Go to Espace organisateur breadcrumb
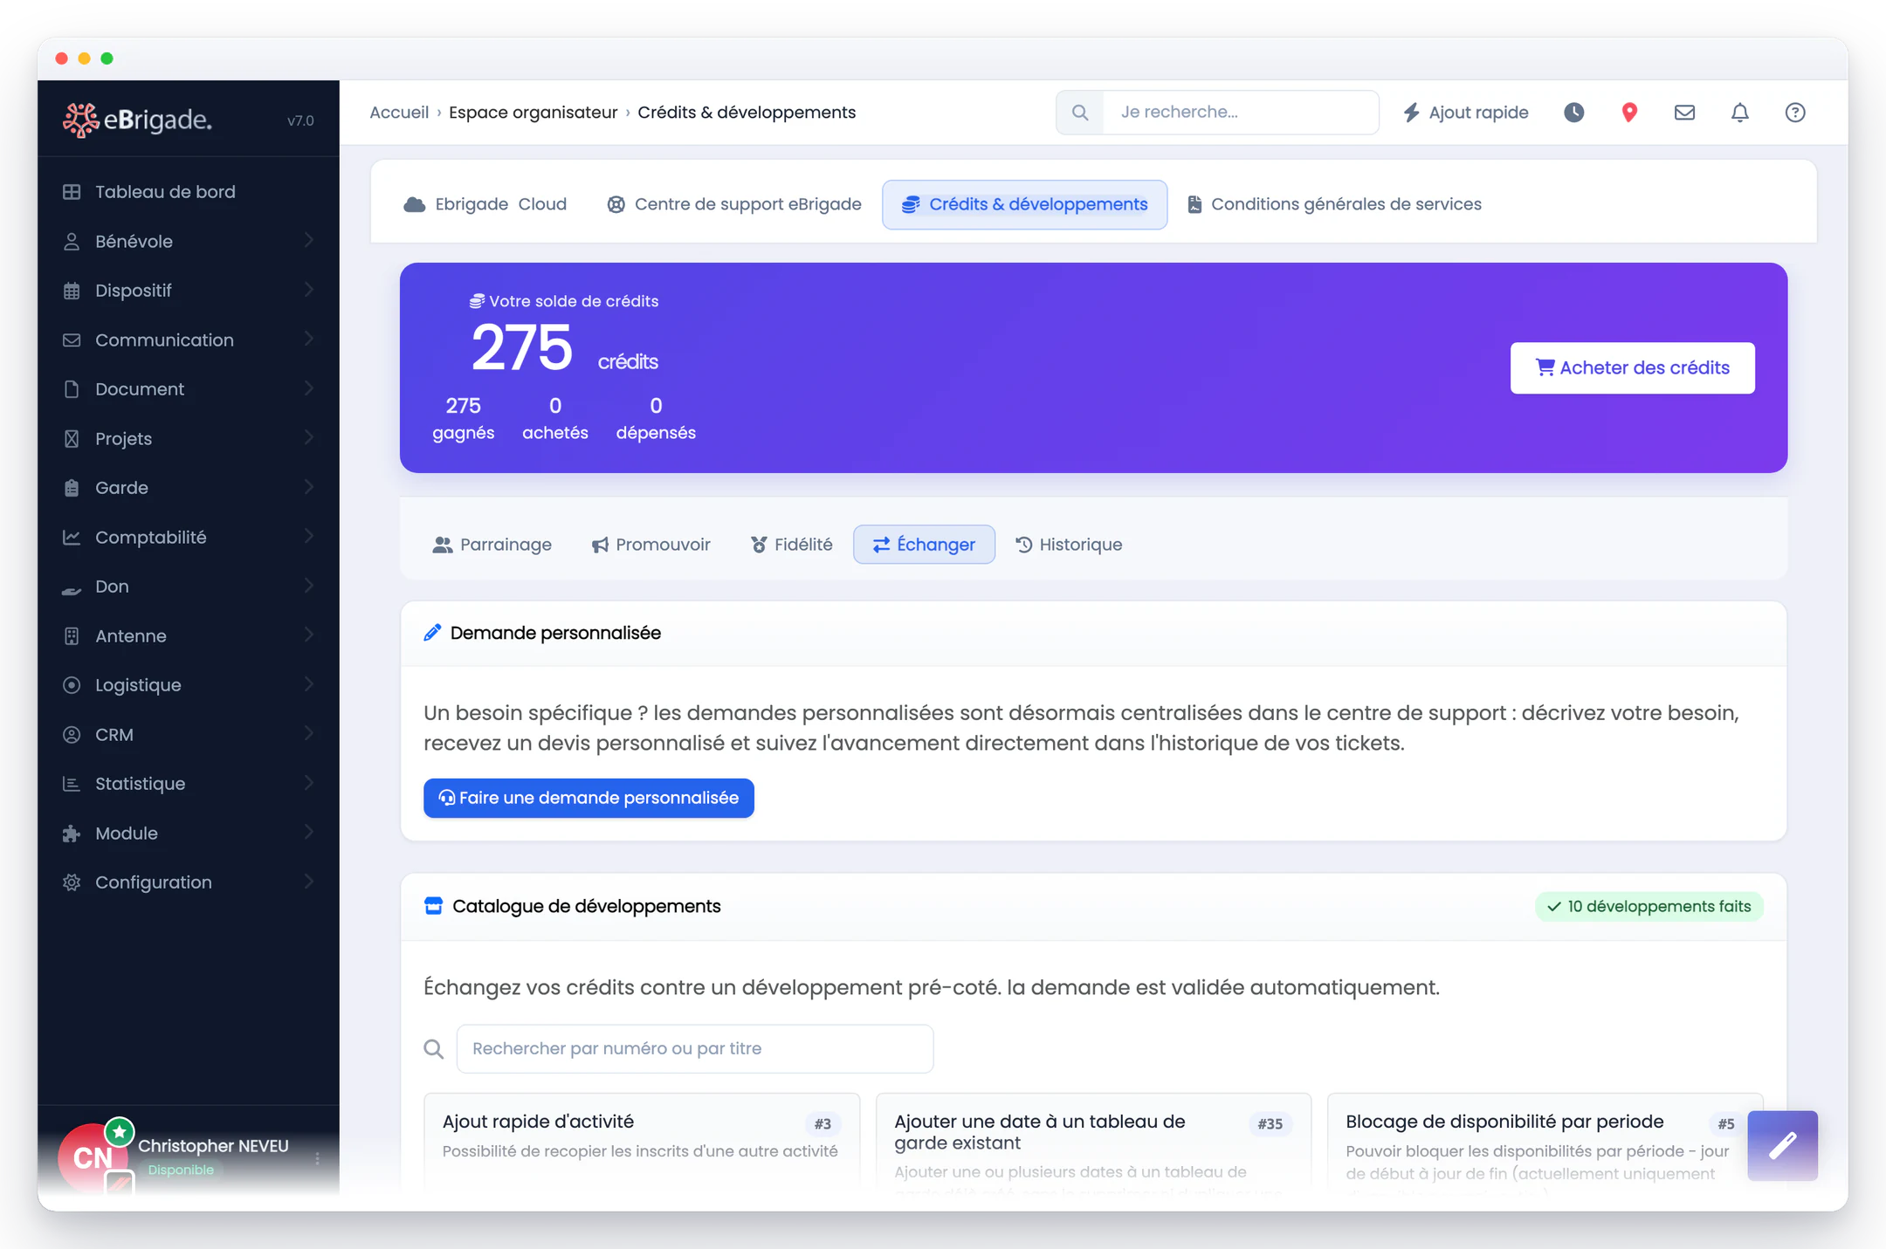The image size is (1886, 1249). coord(533,113)
